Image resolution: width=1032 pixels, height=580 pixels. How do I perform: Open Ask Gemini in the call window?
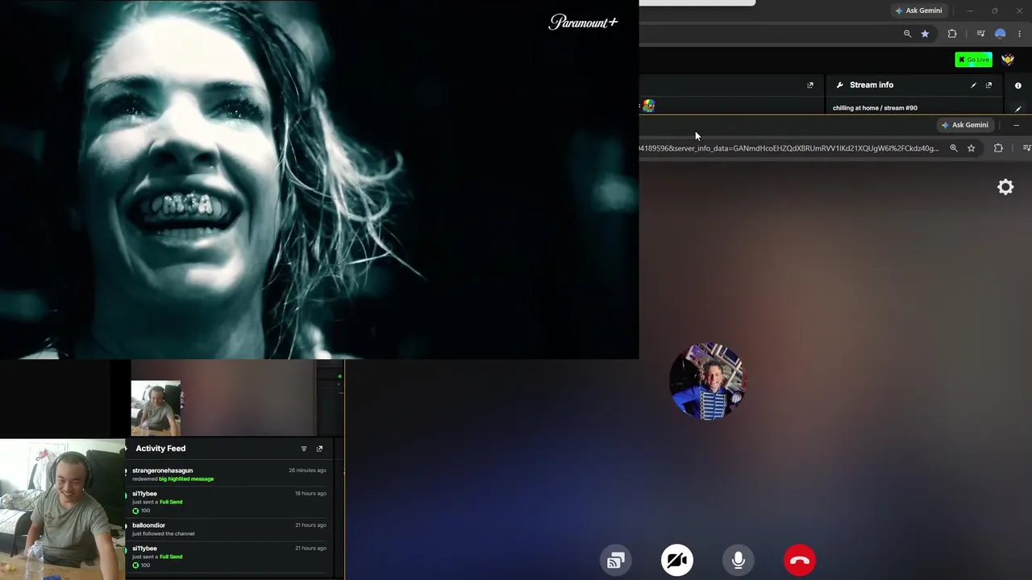click(x=964, y=125)
